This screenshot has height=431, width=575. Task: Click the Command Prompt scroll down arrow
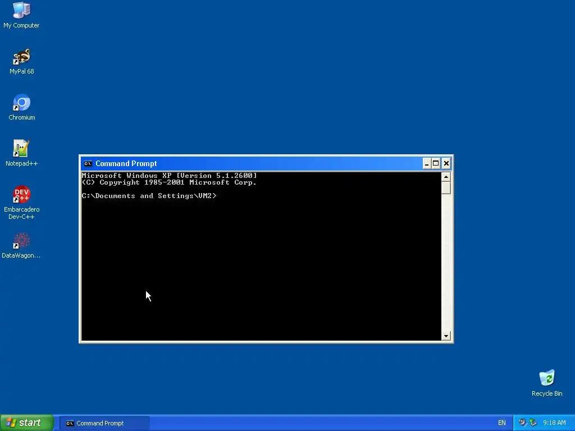(446, 336)
